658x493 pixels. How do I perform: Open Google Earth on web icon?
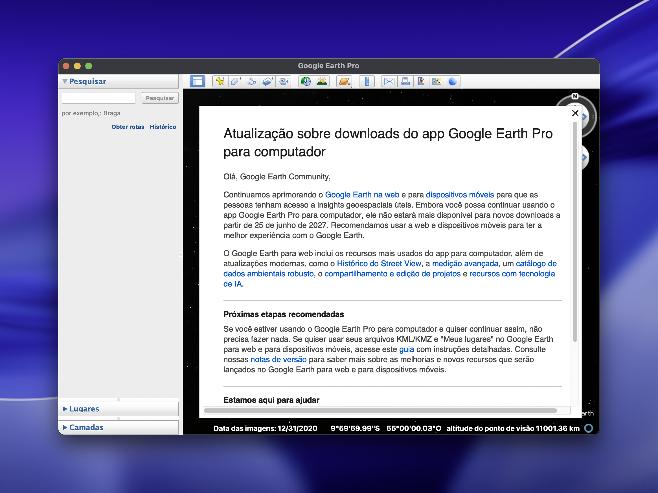pyautogui.click(x=453, y=81)
